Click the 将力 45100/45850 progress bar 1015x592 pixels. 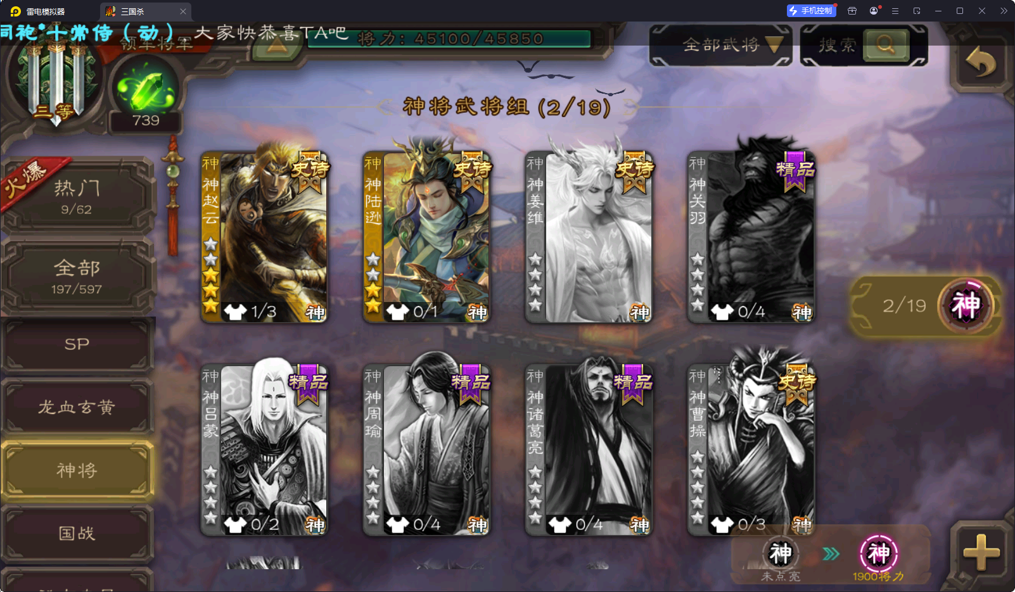pos(449,39)
